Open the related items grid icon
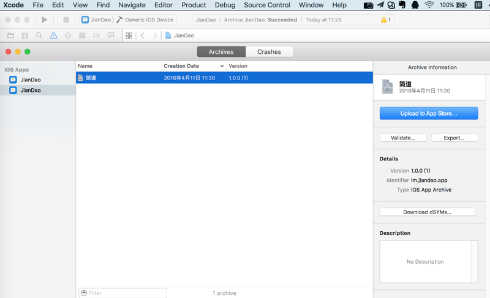 tap(129, 35)
